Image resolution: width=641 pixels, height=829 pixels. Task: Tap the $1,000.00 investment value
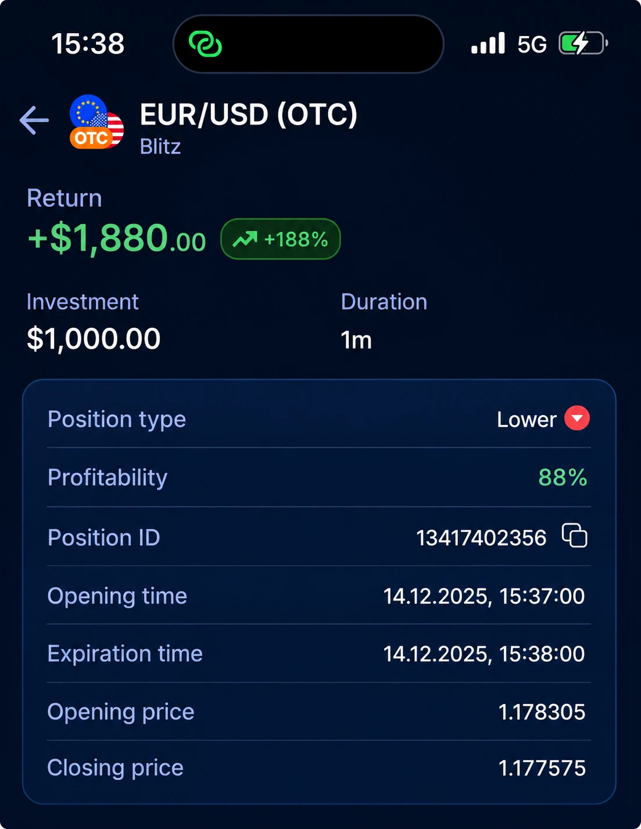[x=94, y=339]
